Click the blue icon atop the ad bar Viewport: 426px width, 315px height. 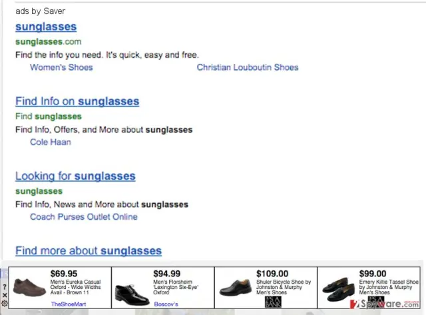pyautogui.click(x=5, y=274)
